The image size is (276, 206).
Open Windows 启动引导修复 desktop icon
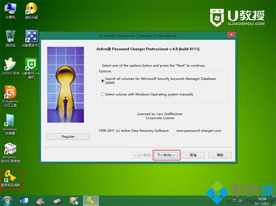(11, 152)
